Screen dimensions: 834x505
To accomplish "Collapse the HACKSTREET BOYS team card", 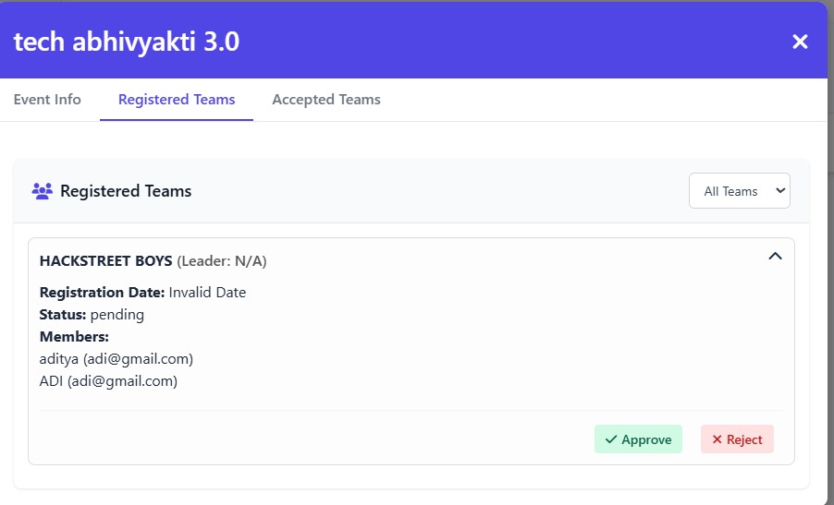I will click(x=775, y=257).
